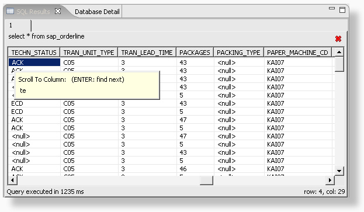This screenshot has width=364, height=212.
Task: Click the vertical scrollbar thumb
Action: pyautogui.click(x=339, y=64)
